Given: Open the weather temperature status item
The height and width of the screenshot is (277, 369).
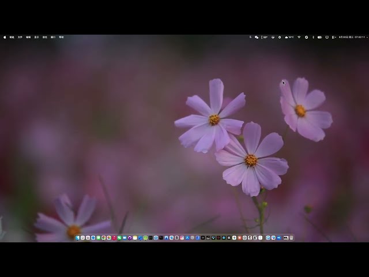Looking at the screenshot, I should [289, 37].
